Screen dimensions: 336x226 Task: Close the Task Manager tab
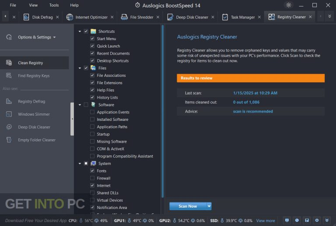[x=259, y=17]
